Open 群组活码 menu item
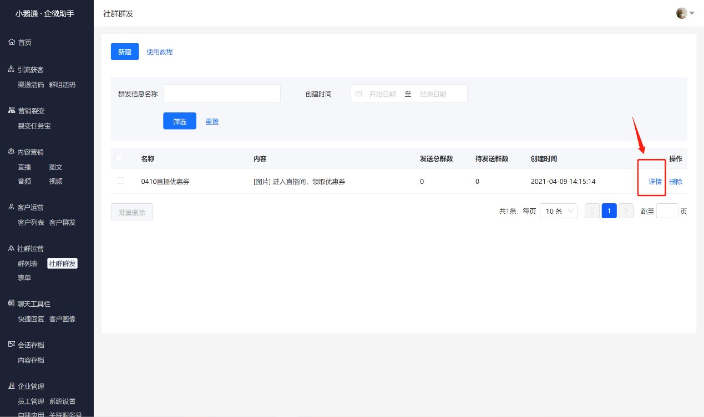Image resolution: width=704 pixels, height=417 pixels. point(62,85)
